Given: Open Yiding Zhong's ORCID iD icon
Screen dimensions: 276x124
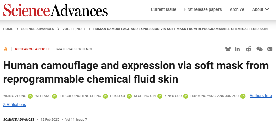Looking at the screenshot, I should pyautogui.click(x=30, y=96).
